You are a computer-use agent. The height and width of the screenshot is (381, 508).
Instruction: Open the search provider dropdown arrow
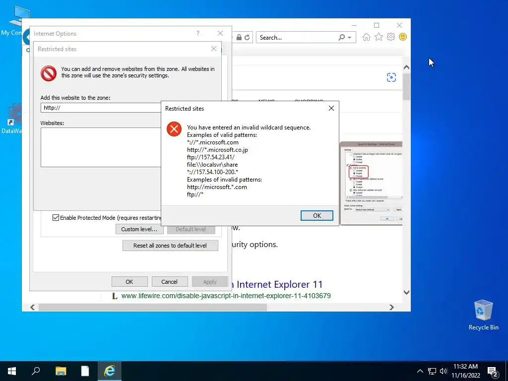(x=350, y=38)
